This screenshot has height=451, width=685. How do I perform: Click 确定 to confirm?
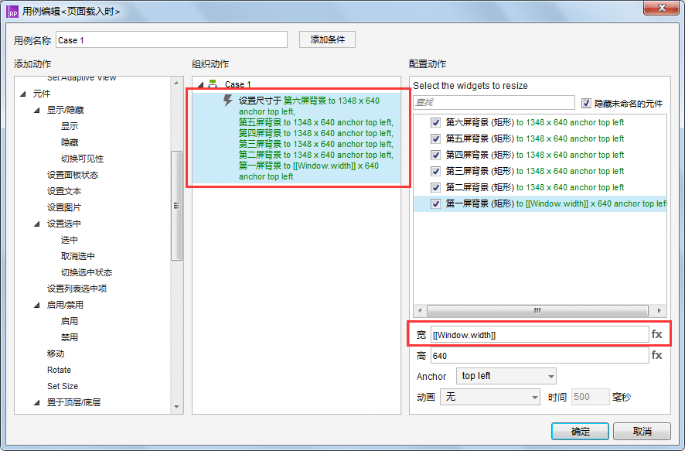point(580,432)
